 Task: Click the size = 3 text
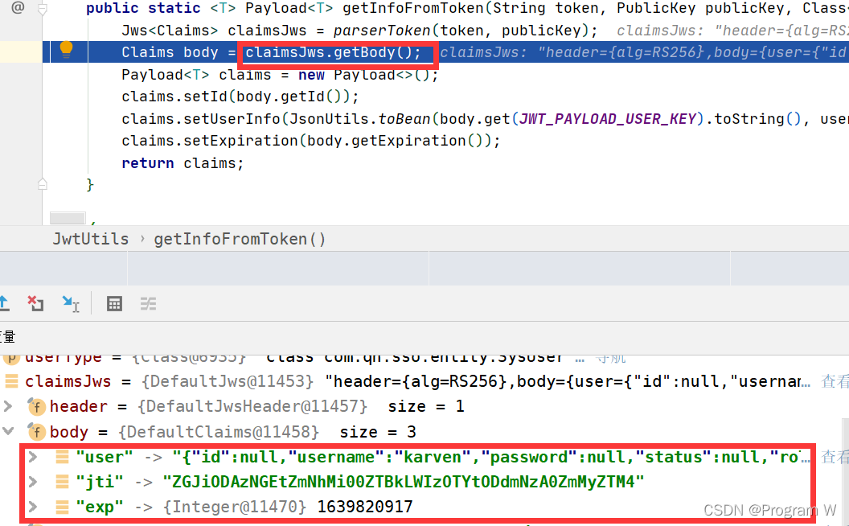pyautogui.click(x=378, y=432)
